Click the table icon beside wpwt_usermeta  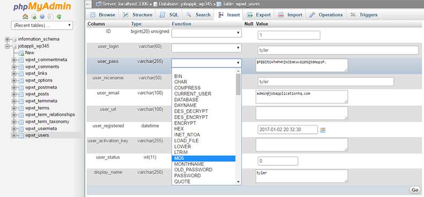coord(21,128)
